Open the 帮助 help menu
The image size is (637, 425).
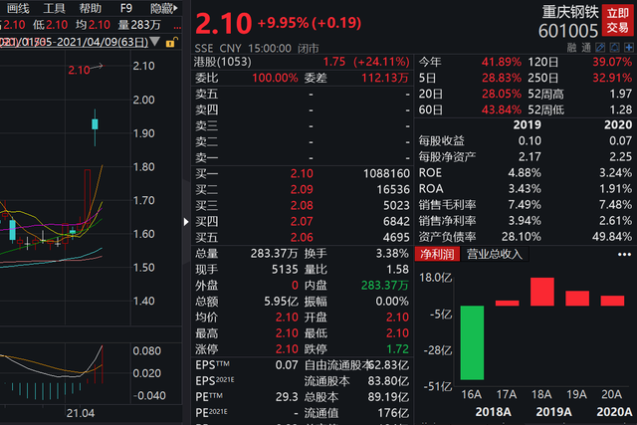click(x=90, y=8)
